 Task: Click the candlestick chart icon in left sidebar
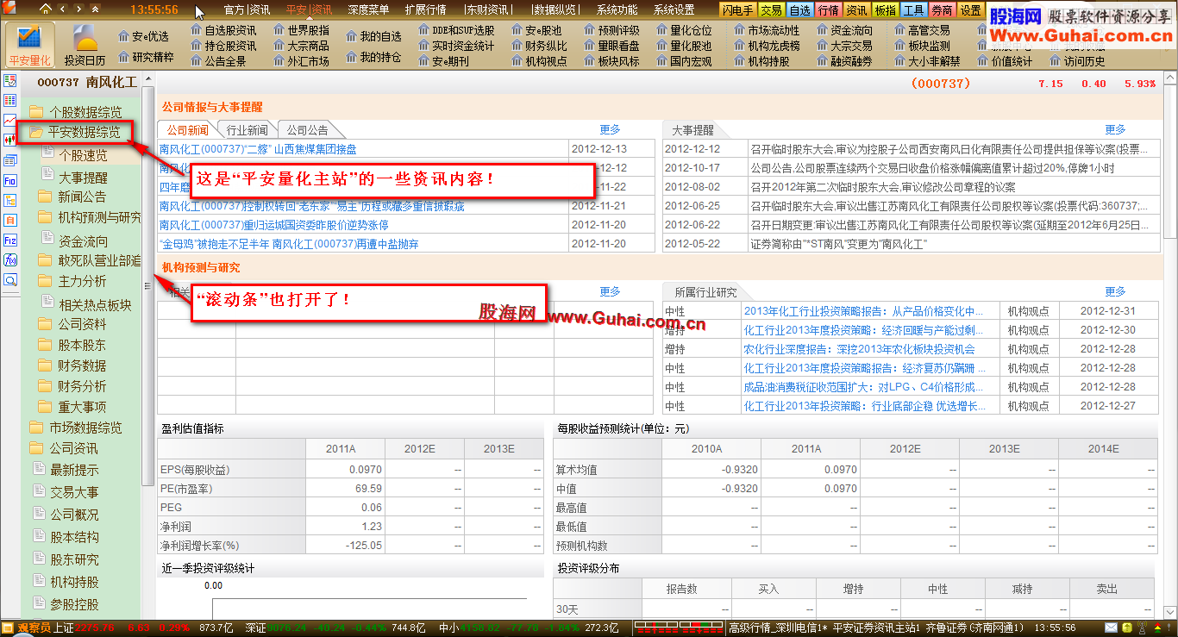(x=10, y=140)
